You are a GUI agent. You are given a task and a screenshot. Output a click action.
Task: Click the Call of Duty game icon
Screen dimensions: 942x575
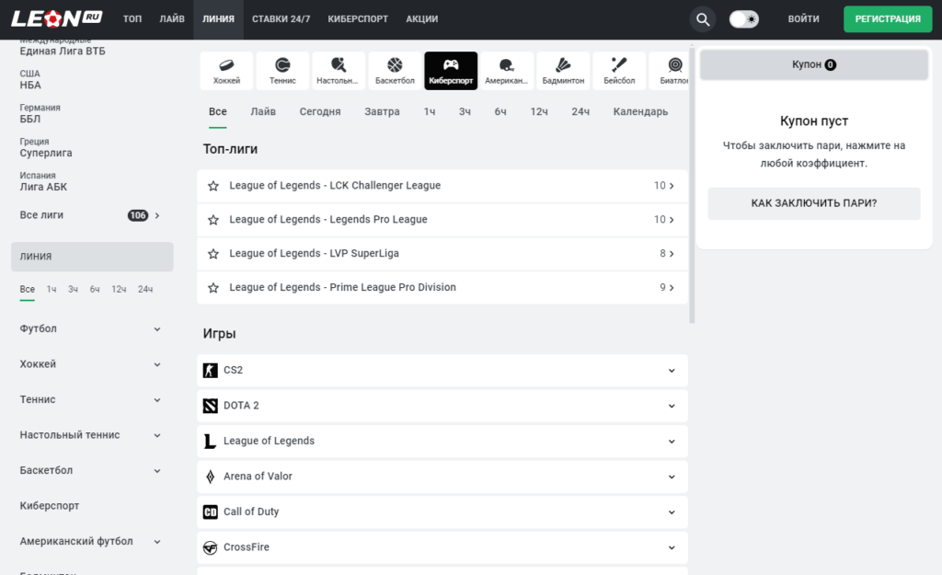tap(211, 512)
